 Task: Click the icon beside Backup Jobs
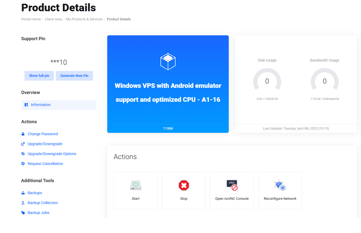(x=23, y=213)
